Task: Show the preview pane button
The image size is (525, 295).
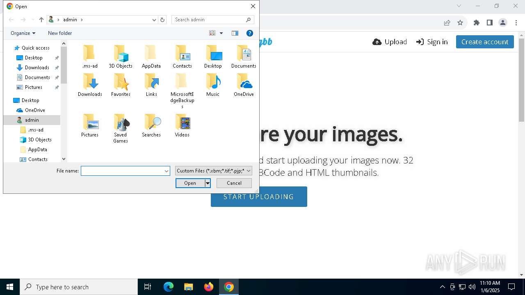Action: pyautogui.click(x=235, y=33)
